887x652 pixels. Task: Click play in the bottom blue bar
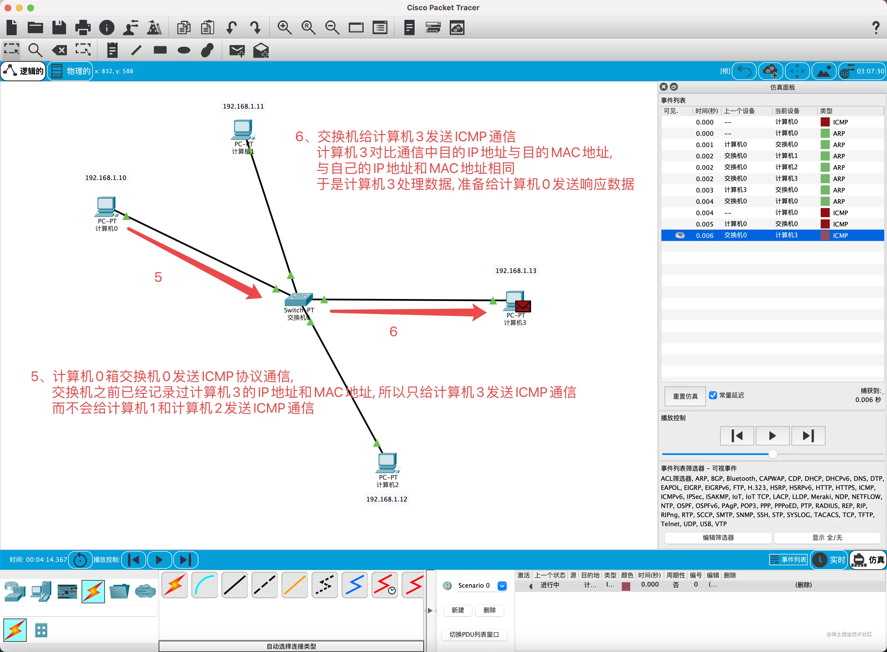pyautogui.click(x=160, y=560)
